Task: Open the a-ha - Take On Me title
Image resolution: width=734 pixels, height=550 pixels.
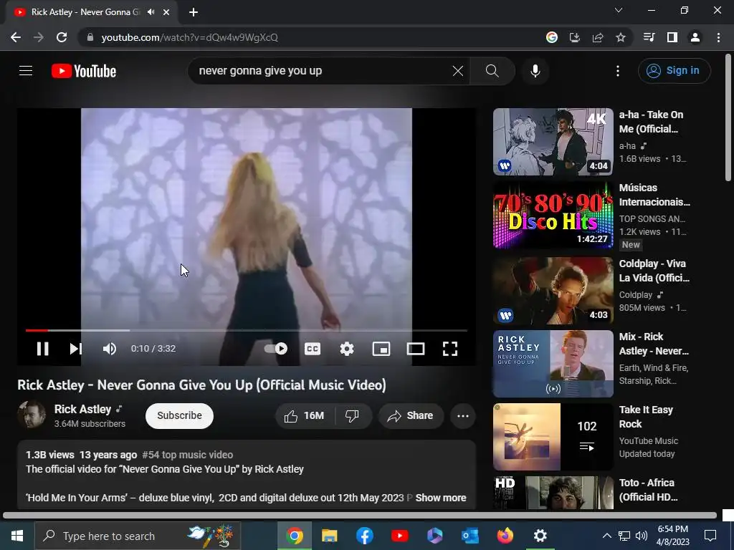Action: (651, 122)
